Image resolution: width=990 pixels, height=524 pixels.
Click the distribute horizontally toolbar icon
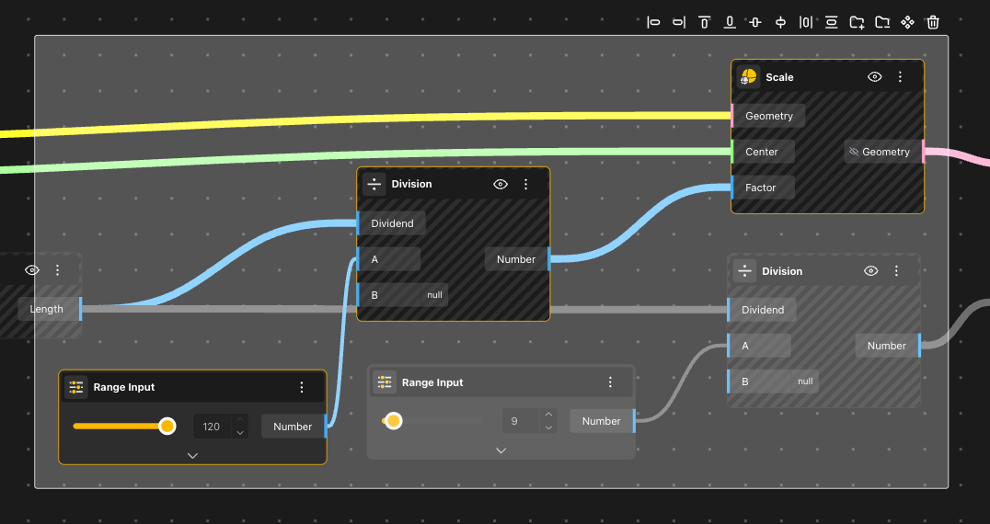(x=805, y=22)
